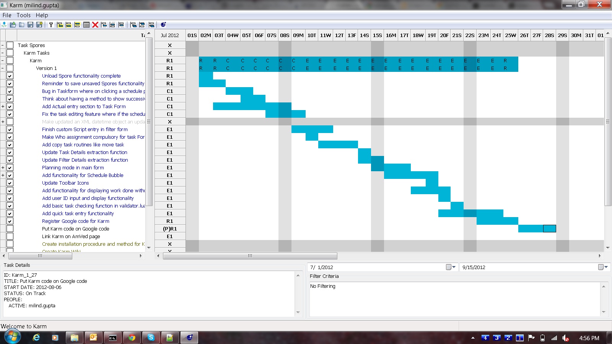612x344 pixels.
Task: Uncheck 'Register Google code for Karm' checkbox
Action: coord(10,221)
